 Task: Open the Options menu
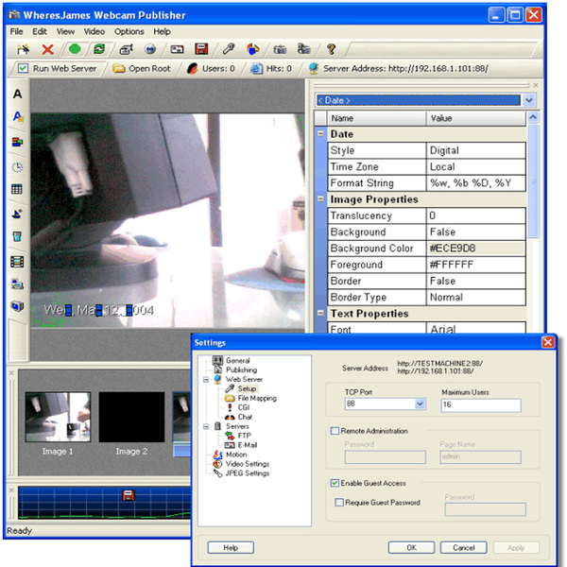pyautogui.click(x=129, y=31)
